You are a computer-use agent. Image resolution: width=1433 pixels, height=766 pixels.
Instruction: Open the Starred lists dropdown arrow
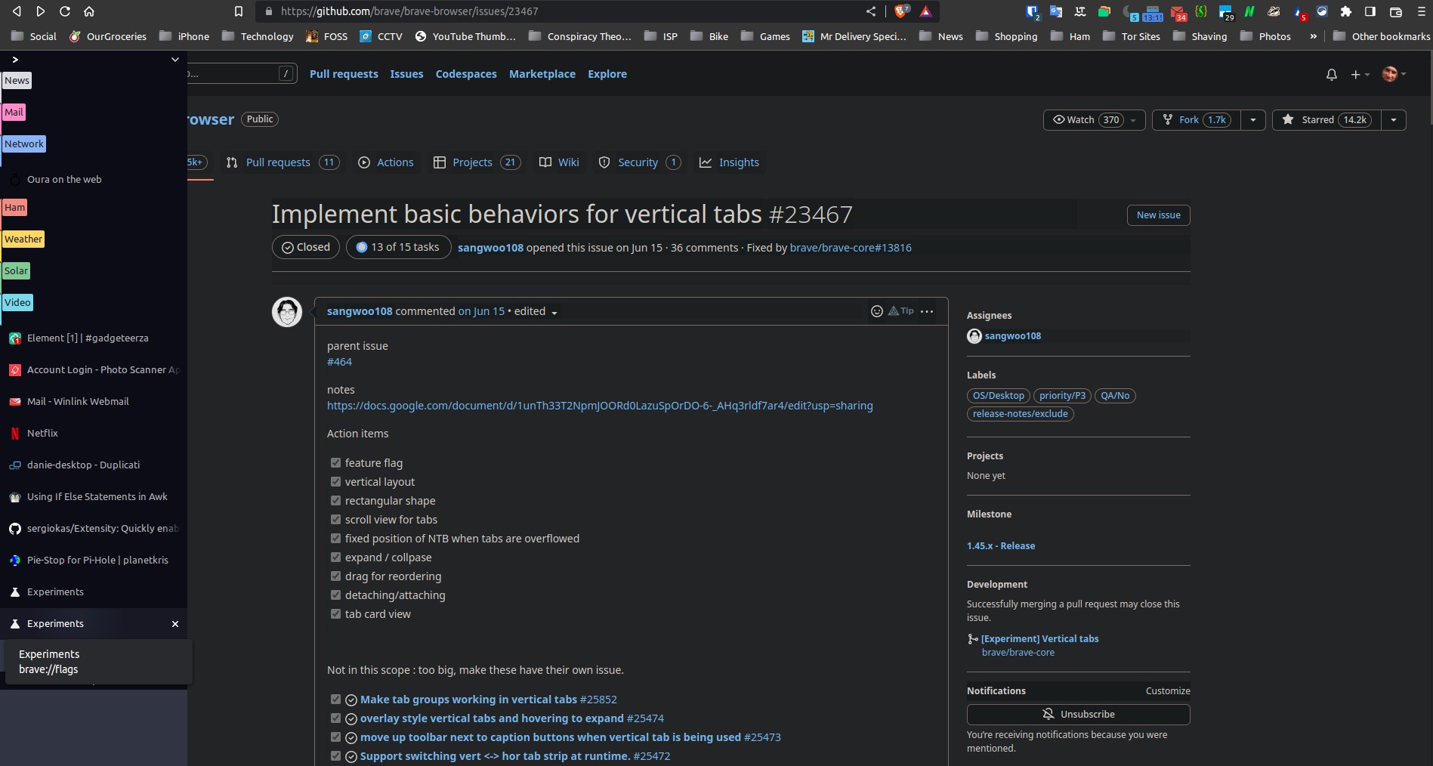pos(1393,120)
